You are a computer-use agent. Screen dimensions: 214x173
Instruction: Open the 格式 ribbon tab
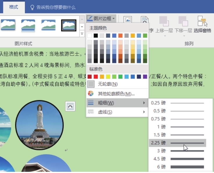click(x=14, y=7)
